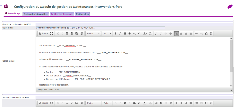Click the __NOM_PRENOM_CLIENT__ placeholder text

(71, 46)
